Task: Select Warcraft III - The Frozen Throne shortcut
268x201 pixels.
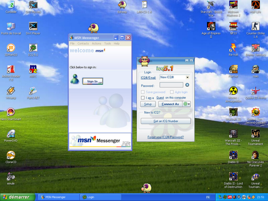Action: point(233,137)
